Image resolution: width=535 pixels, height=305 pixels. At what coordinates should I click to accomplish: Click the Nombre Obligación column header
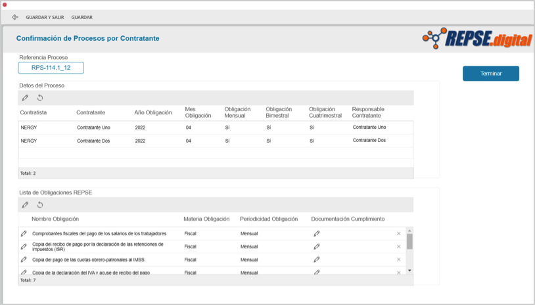click(55, 219)
